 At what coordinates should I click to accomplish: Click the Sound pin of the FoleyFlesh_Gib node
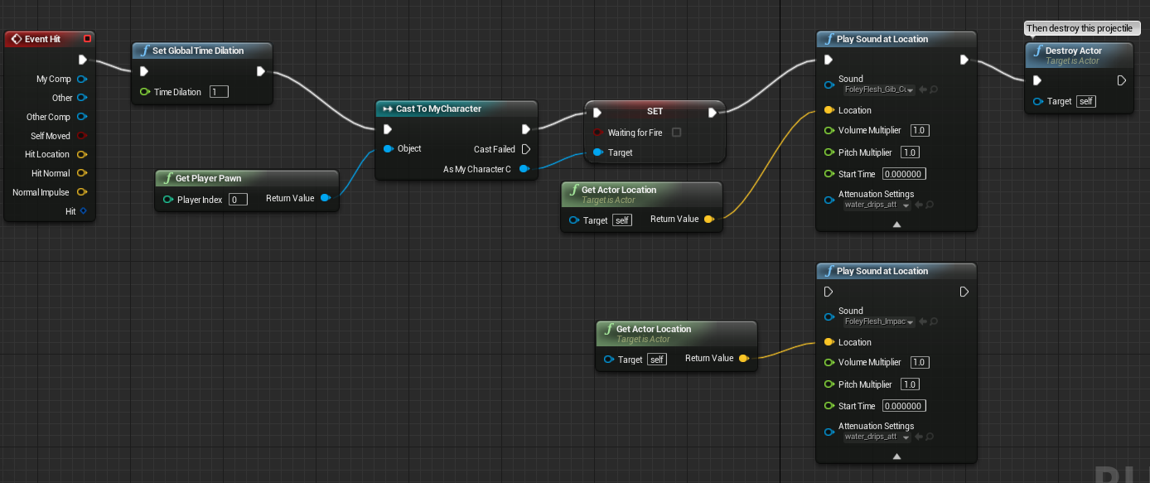(829, 85)
